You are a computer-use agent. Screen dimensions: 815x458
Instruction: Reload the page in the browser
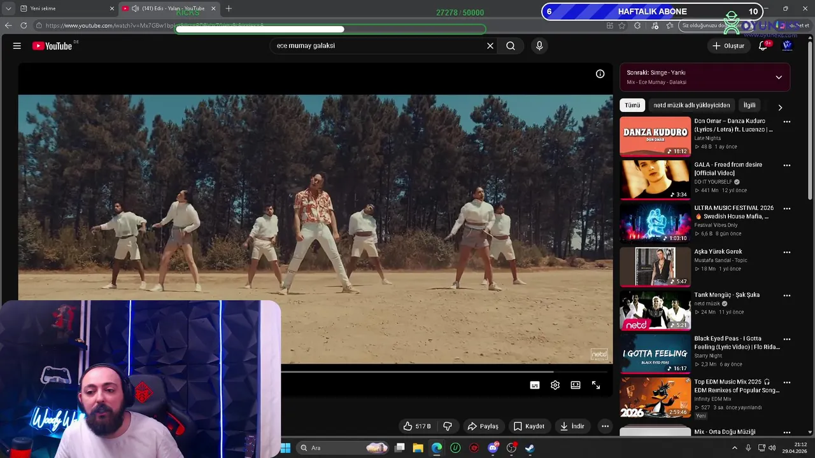[x=24, y=25]
